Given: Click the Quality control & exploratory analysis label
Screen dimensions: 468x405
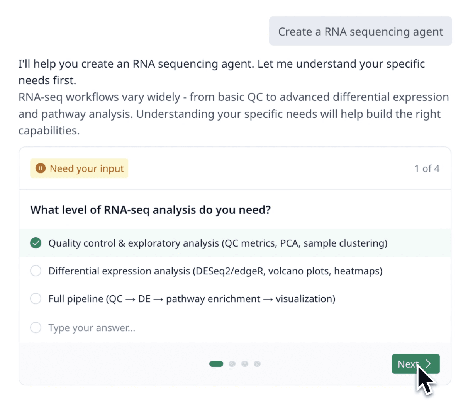Looking at the screenshot, I should point(218,243).
